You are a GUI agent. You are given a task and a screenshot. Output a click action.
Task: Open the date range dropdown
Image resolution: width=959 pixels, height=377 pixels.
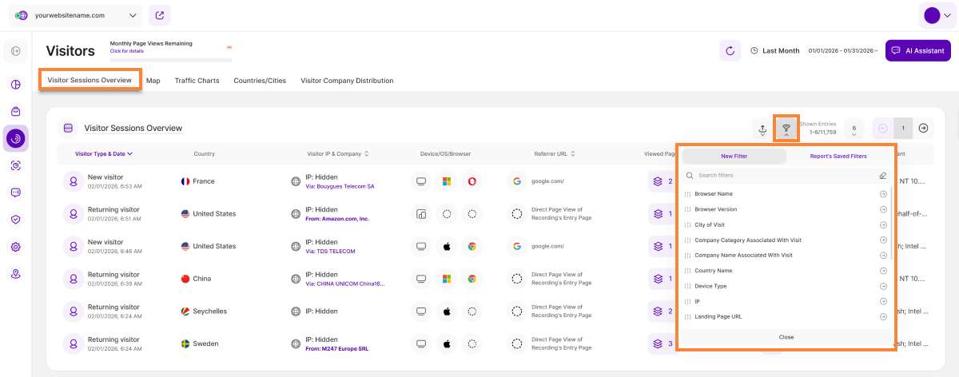[843, 50]
